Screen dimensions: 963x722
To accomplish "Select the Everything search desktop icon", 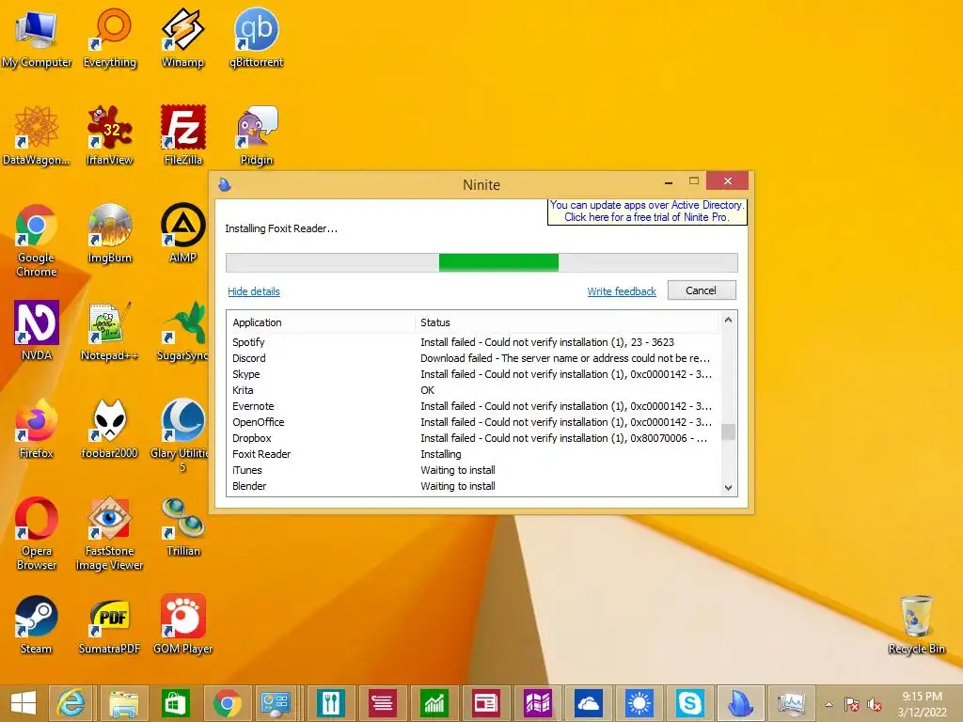I will [x=110, y=38].
